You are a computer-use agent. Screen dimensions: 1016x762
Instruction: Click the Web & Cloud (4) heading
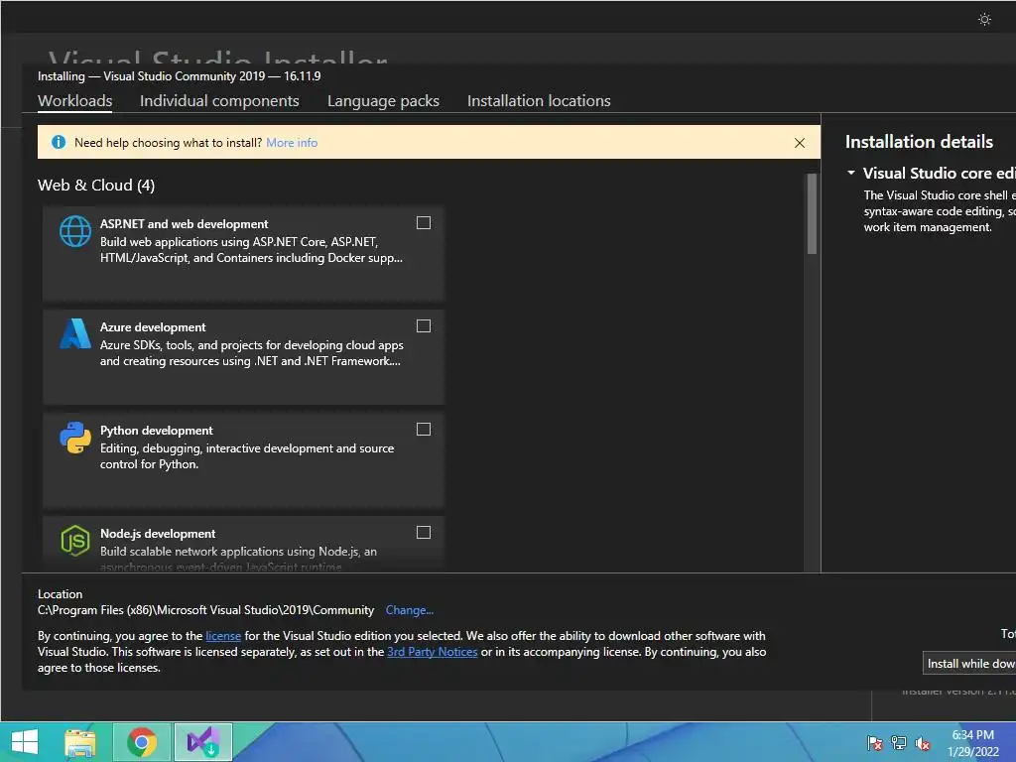pyautogui.click(x=96, y=186)
